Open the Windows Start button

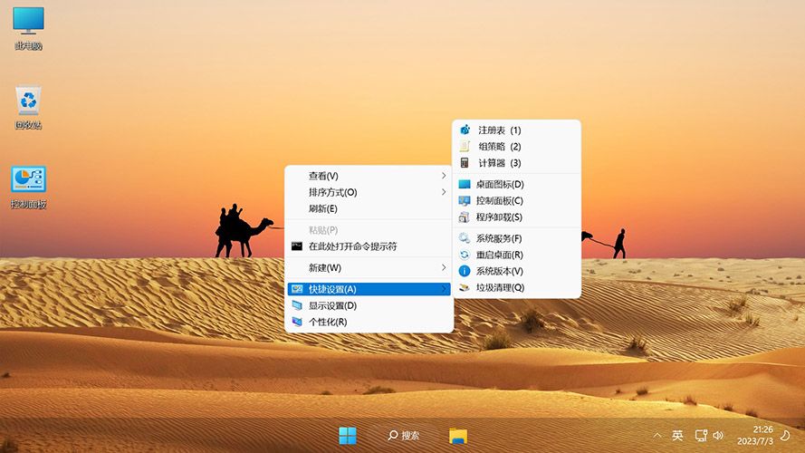pyautogui.click(x=348, y=436)
